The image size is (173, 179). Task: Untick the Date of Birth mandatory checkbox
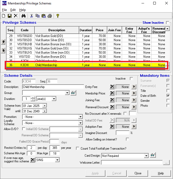(x=168, y=95)
